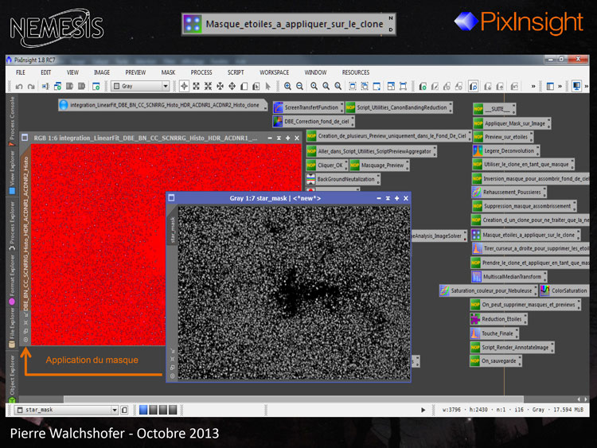
Task: Open ScreenTransferFunction process icon
Action: click(308, 107)
